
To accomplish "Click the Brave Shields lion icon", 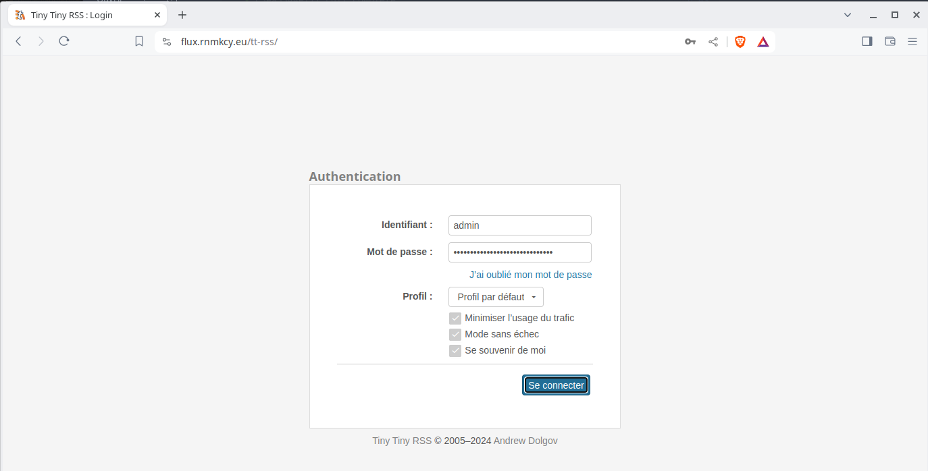I will coord(740,42).
